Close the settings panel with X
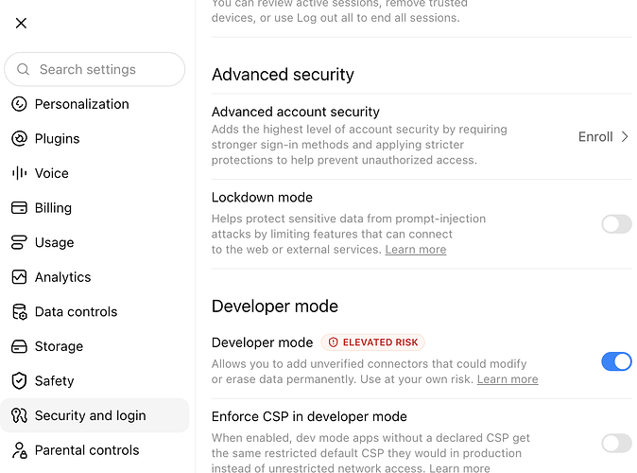637x473 pixels. (x=21, y=24)
